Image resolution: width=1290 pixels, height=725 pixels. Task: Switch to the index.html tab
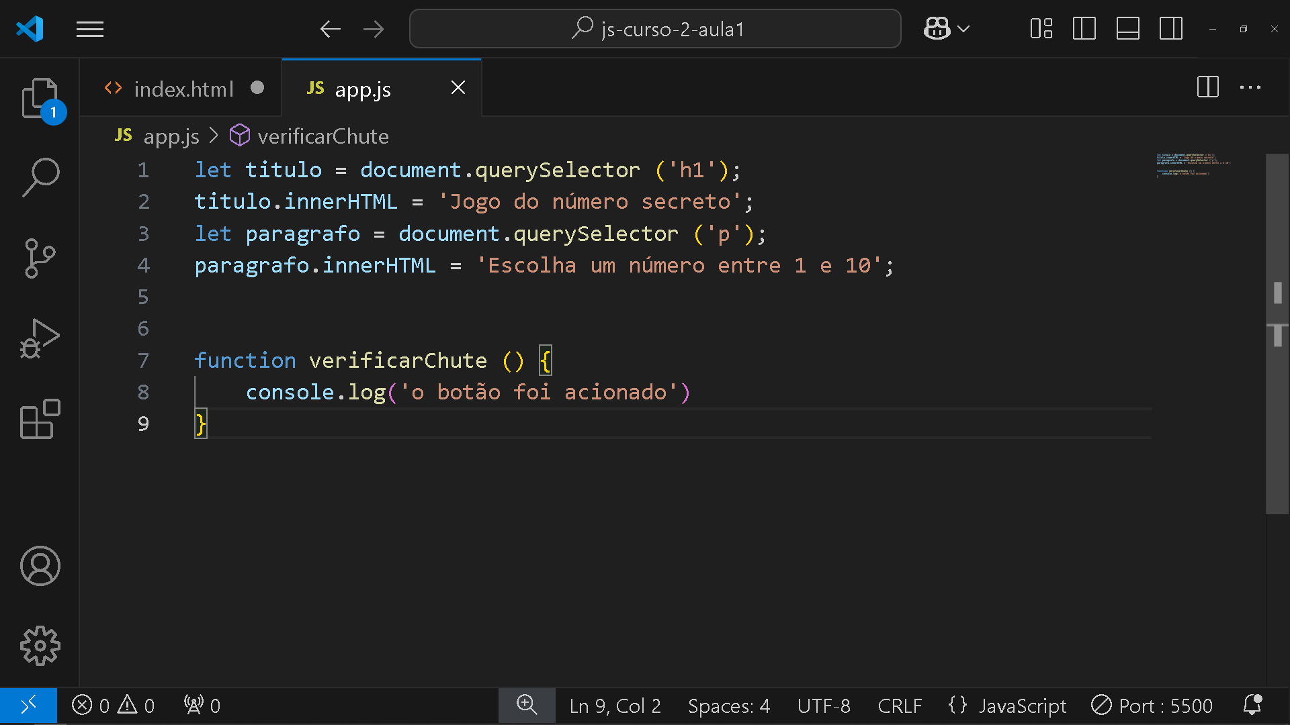coord(181,88)
